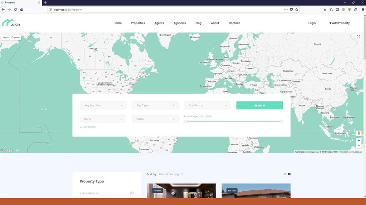Open the Firefox downloads panel
This screenshot has height=205, width=366.
[325, 9]
